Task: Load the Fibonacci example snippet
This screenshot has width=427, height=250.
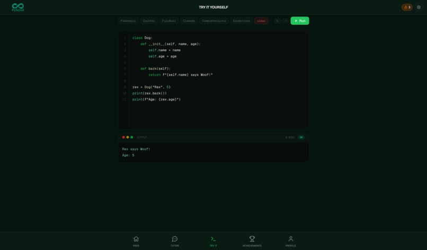Action: pos(128,21)
